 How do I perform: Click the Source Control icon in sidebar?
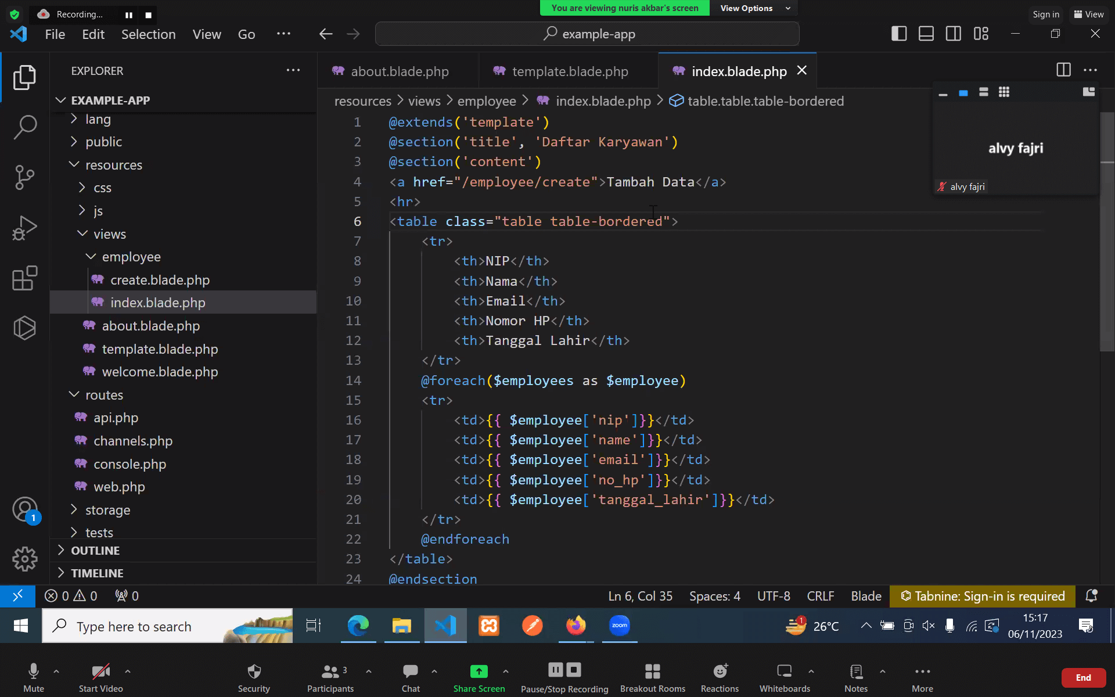24,177
